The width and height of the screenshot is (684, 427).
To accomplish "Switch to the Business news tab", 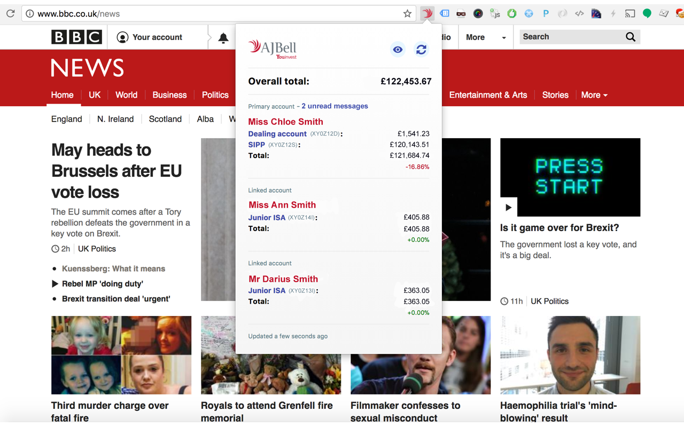I will pyautogui.click(x=169, y=95).
